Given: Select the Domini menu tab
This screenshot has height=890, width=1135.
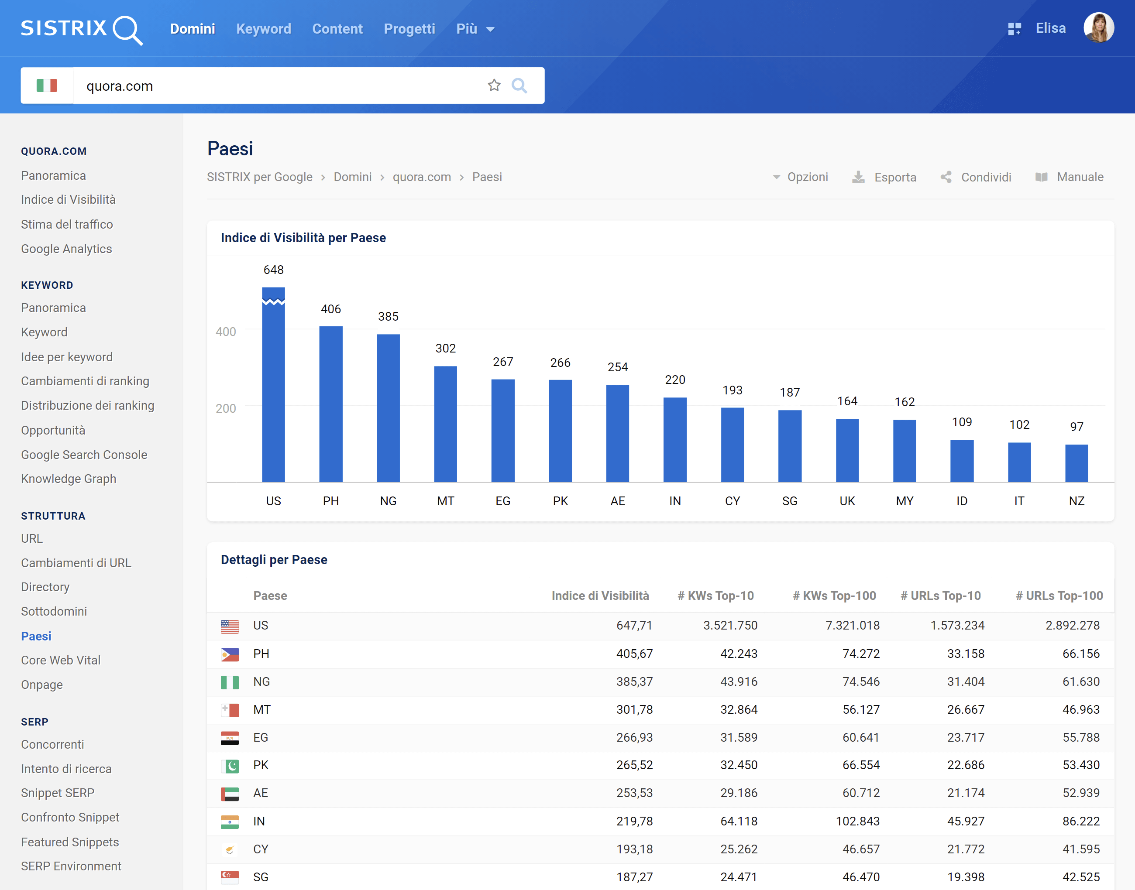Looking at the screenshot, I should point(193,28).
